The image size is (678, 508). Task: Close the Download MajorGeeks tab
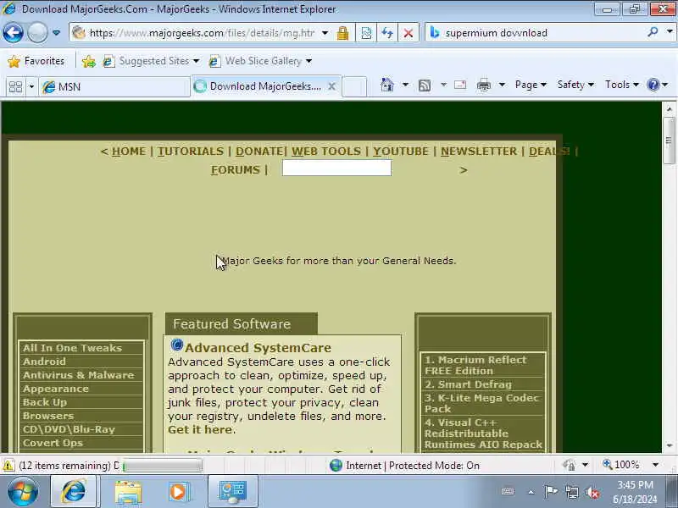click(x=331, y=86)
